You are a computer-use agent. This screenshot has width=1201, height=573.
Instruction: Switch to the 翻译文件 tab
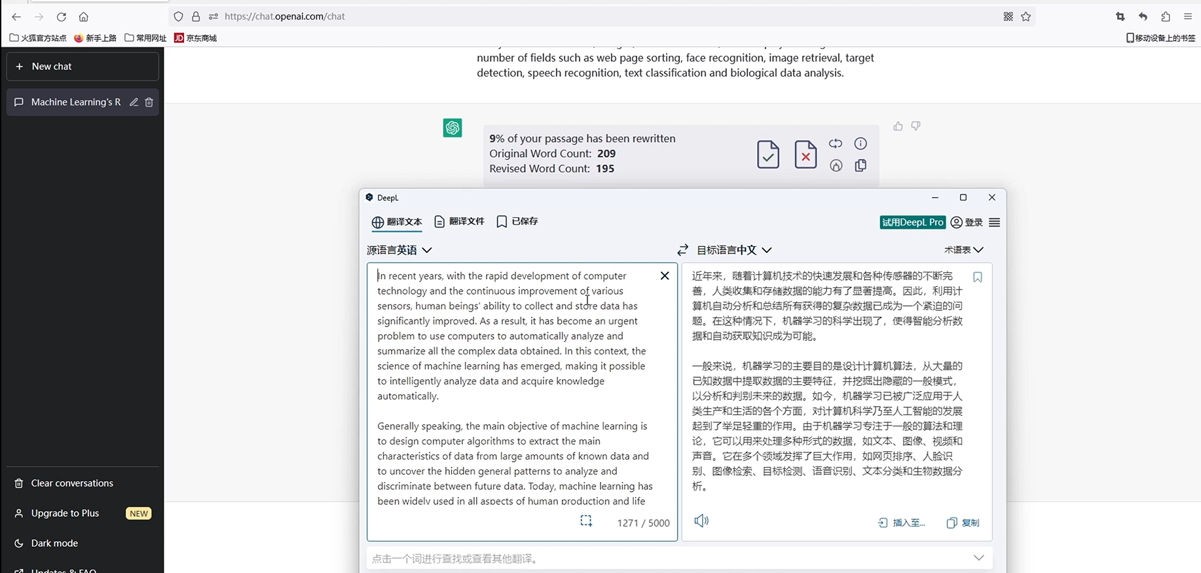coord(459,221)
